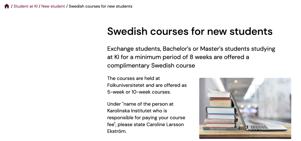The height and width of the screenshot is (141, 301).
Task: Click the complimentary Swedish course text
Action: click(x=151, y=65)
